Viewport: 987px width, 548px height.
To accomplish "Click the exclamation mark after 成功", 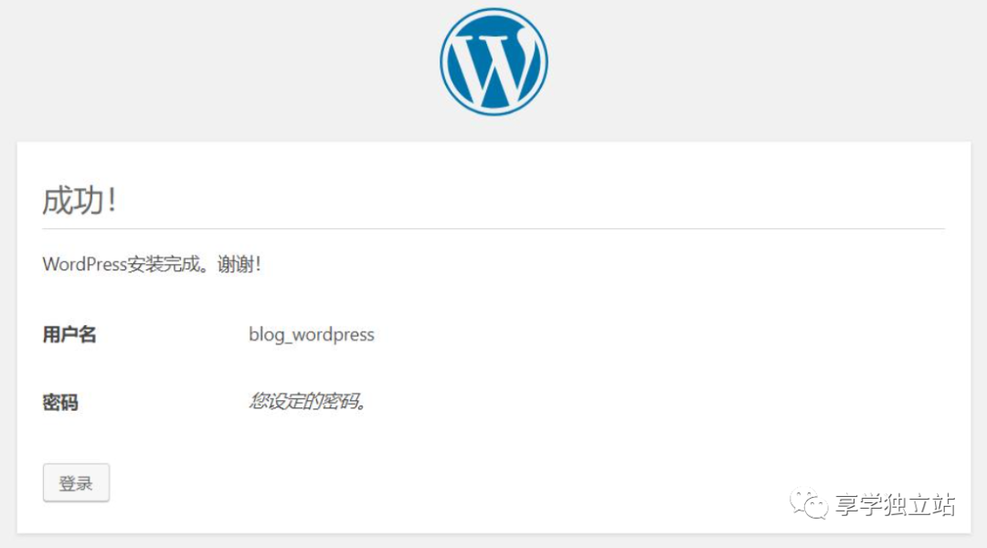I will tap(112, 201).
